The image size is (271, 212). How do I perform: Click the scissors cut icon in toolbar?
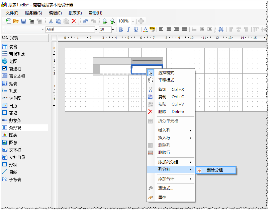click(51, 21)
